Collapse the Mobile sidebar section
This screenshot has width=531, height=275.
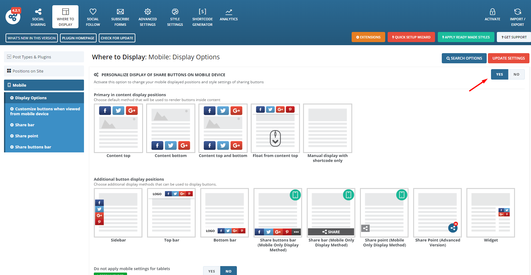[x=44, y=85]
